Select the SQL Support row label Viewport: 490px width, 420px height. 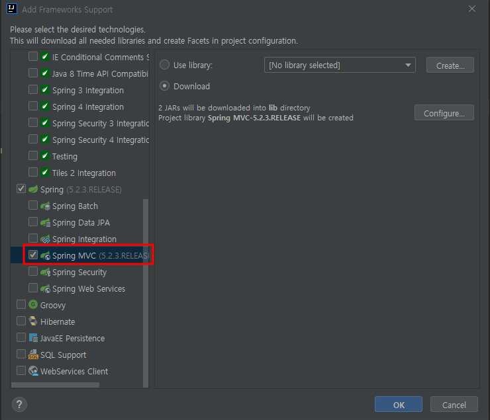[x=63, y=355]
